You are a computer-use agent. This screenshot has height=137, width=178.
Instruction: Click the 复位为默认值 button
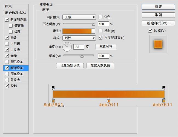point(100,65)
